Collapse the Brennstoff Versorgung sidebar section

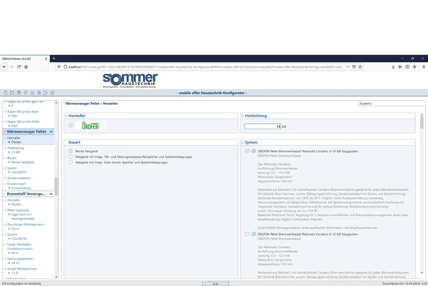[51, 194]
